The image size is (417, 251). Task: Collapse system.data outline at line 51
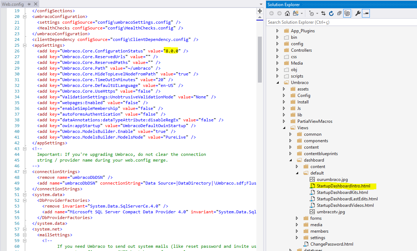(24, 195)
